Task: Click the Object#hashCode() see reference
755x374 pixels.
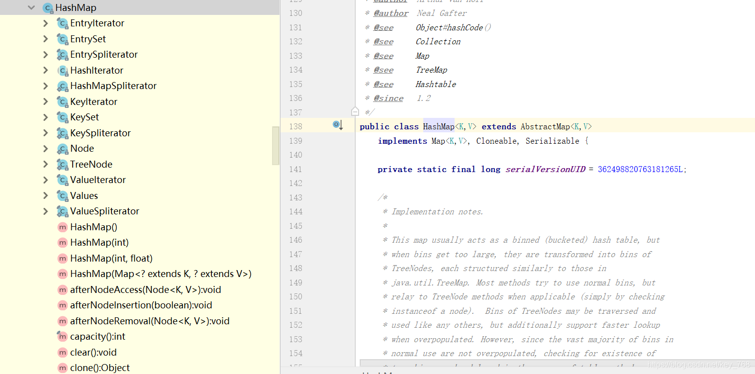Action: point(454,27)
